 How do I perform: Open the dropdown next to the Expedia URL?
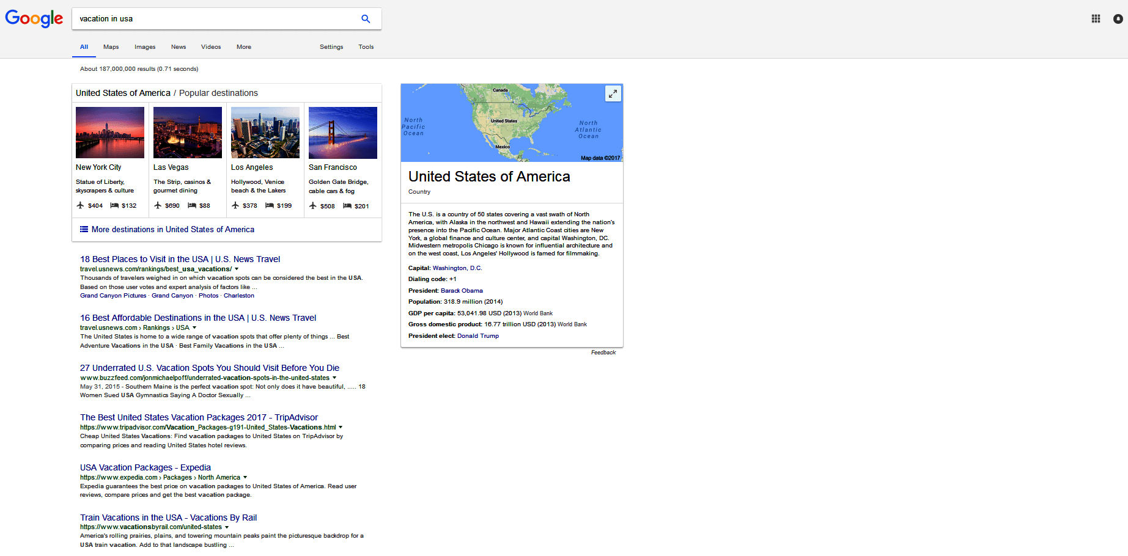[245, 477]
